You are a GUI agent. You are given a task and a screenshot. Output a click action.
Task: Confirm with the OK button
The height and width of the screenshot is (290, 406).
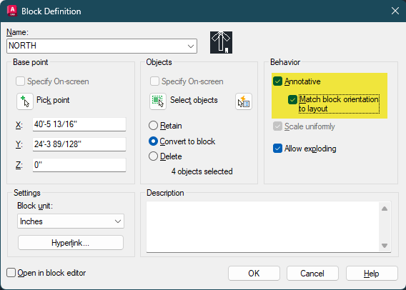[254, 273]
